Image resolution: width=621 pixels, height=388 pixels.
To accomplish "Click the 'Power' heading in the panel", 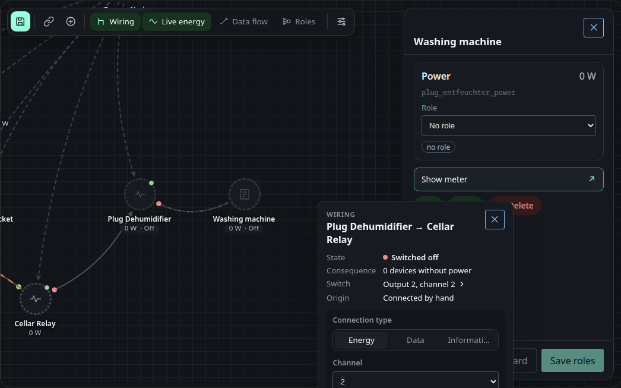I will point(436,76).
